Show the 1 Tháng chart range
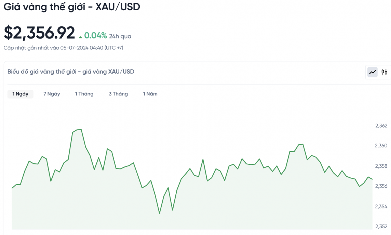The image size is (391, 235). [x=84, y=94]
